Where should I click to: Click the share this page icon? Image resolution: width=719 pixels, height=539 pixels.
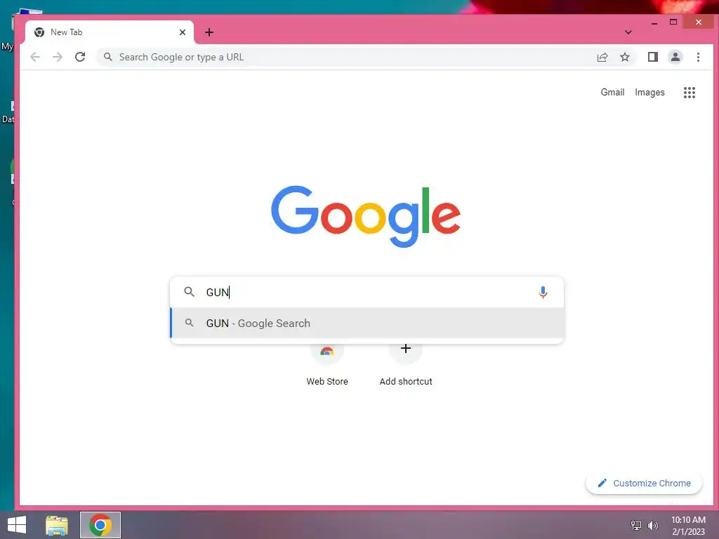(602, 57)
